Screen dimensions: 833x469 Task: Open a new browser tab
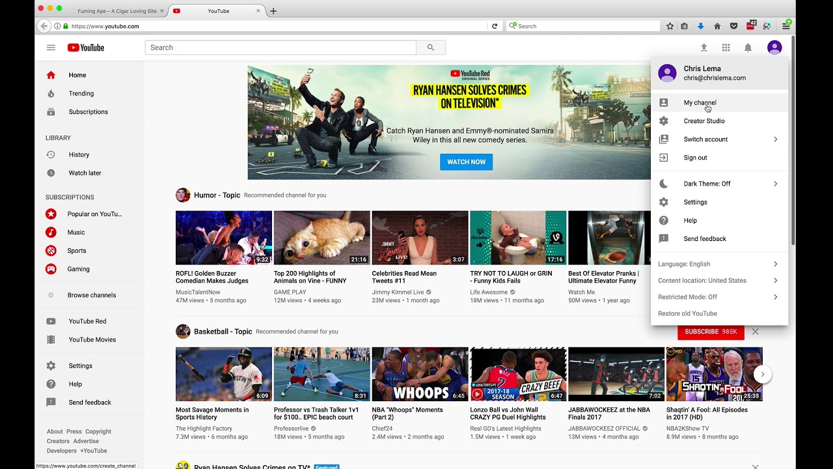[273, 11]
